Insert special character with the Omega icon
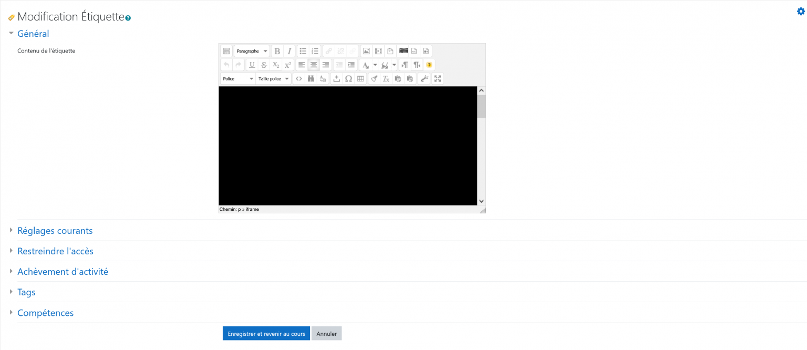The width and height of the screenshot is (807, 350). (x=348, y=78)
